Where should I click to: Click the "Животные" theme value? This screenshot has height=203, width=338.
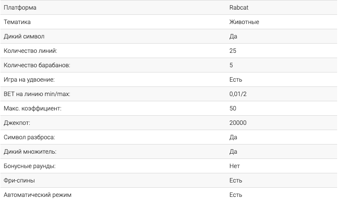tap(244, 22)
